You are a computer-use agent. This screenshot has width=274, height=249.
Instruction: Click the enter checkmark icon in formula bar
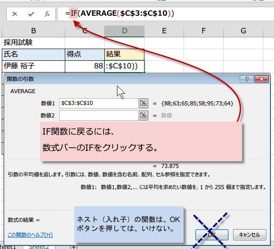click(31, 14)
